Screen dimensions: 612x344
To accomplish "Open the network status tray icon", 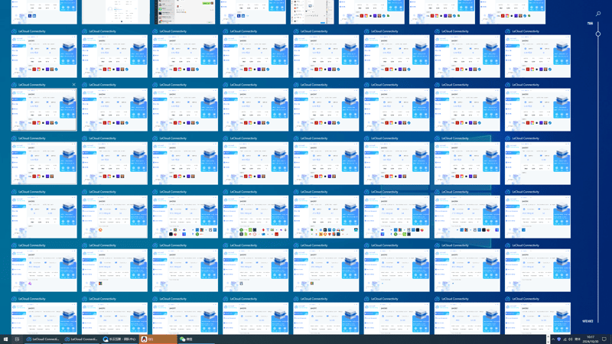I will point(565,339).
